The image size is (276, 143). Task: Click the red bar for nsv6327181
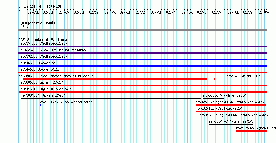click(231, 111)
